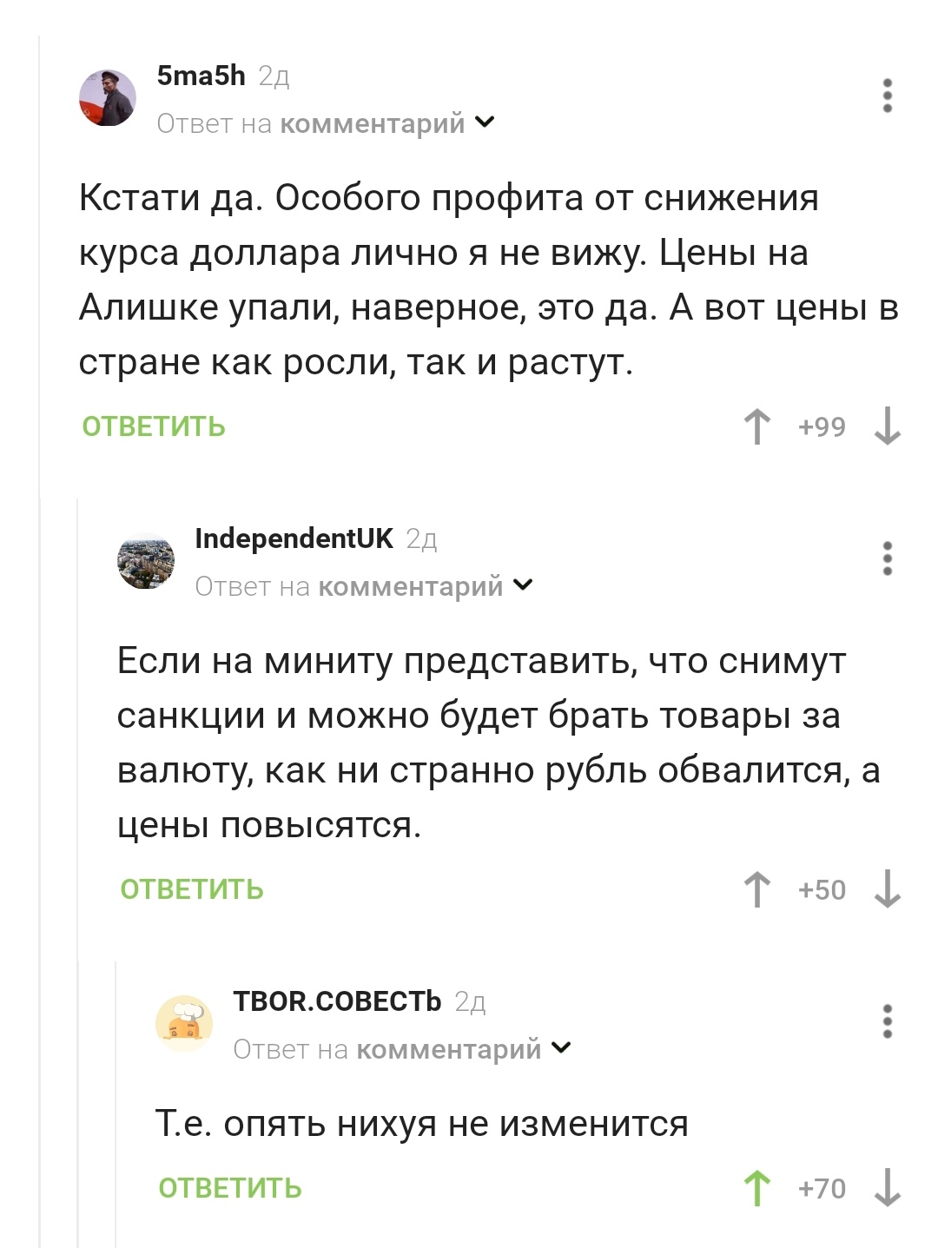Downvote the TBOR.СОВЕСТЬ comment
Viewport: 938px width, 1248px height.
[x=887, y=1188]
